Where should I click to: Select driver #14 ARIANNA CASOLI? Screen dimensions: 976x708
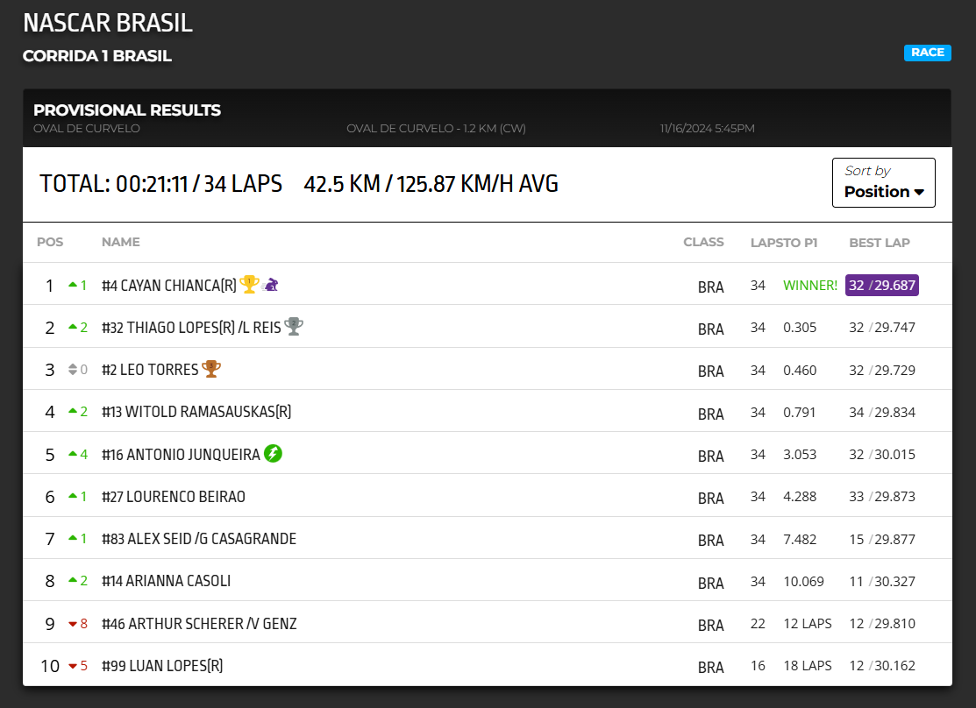pos(166,581)
